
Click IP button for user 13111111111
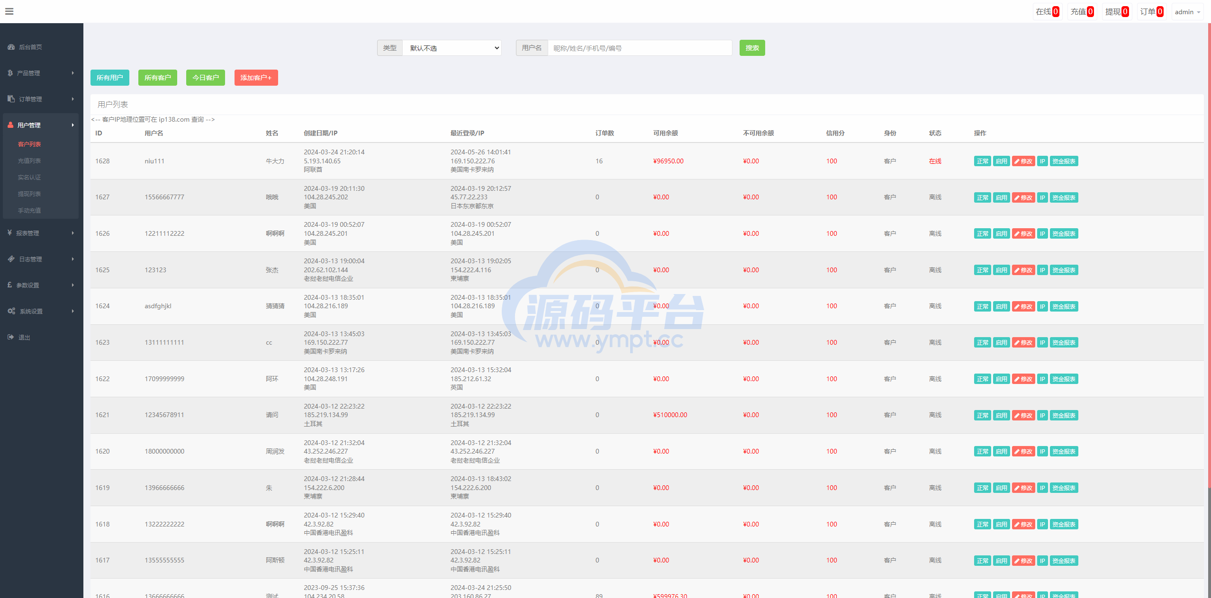(1042, 342)
